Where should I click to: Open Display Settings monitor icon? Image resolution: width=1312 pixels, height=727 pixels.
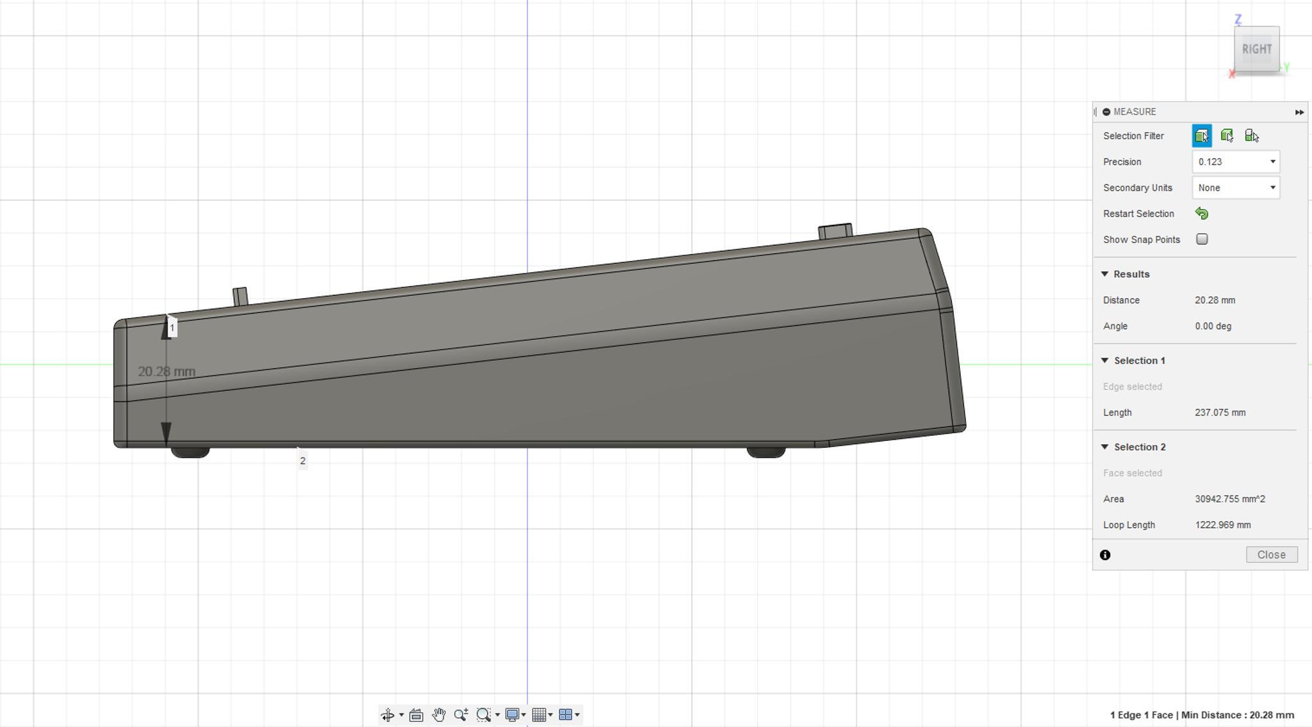512,715
